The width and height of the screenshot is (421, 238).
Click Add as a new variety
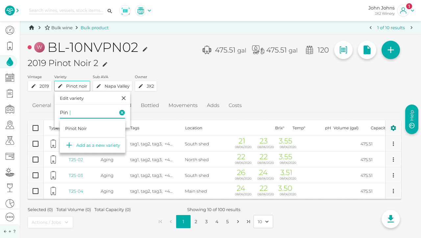point(92,145)
